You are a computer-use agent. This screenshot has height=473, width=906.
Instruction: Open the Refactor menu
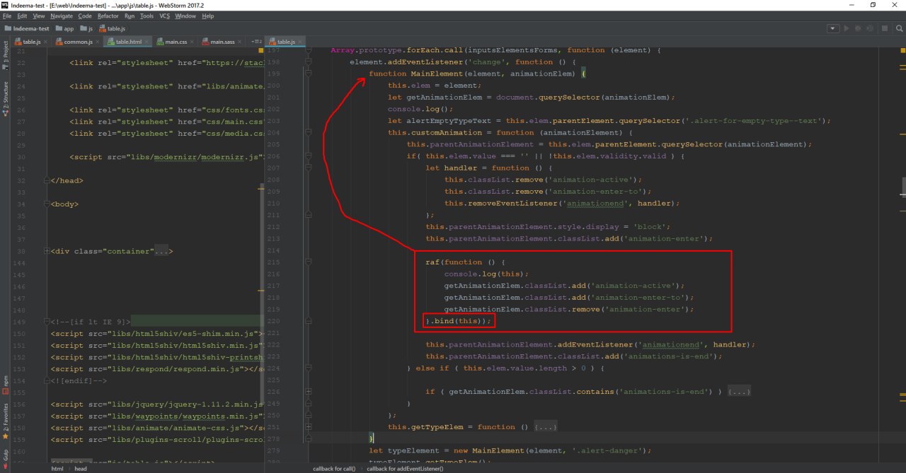108,16
